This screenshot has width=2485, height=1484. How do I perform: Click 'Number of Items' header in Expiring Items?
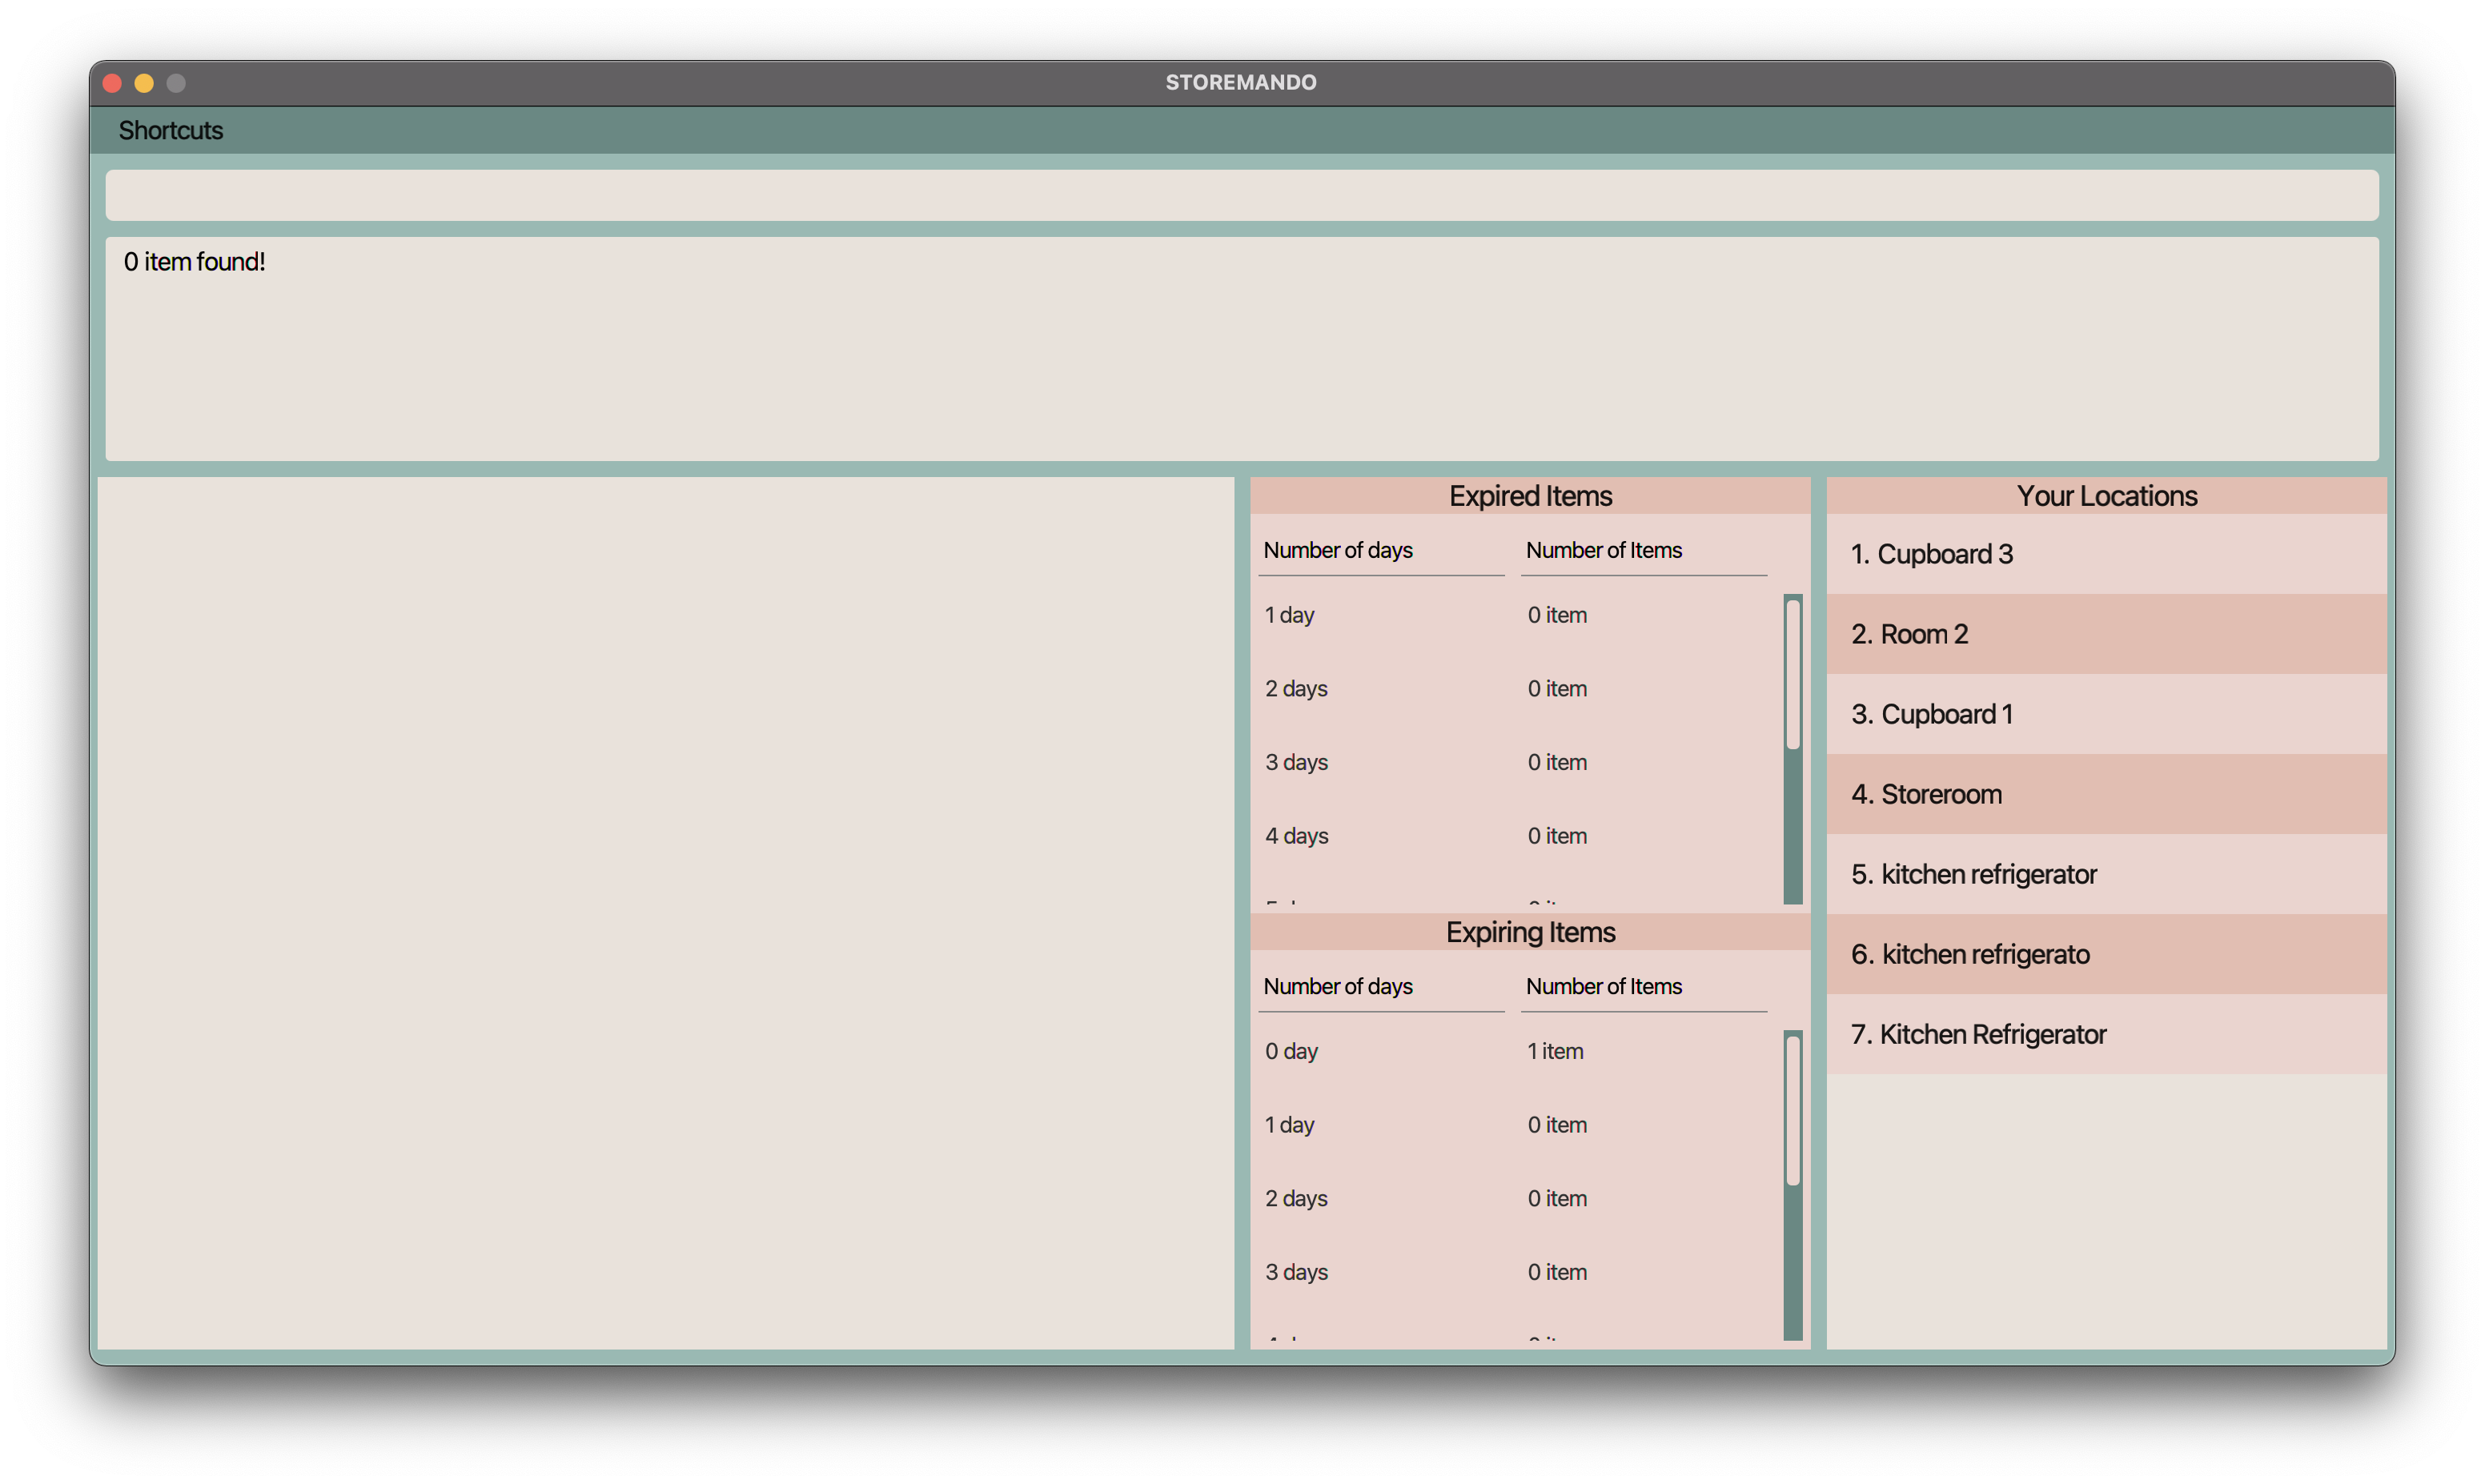(x=1603, y=986)
